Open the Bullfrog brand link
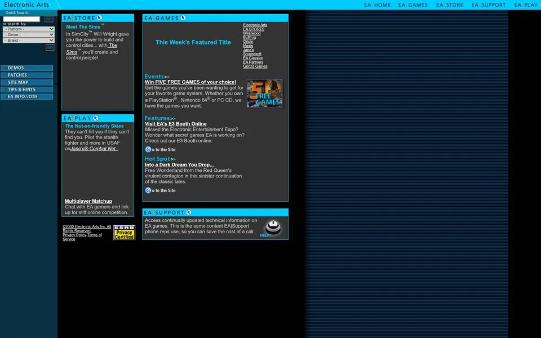541x338 pixels. [250, 37]
